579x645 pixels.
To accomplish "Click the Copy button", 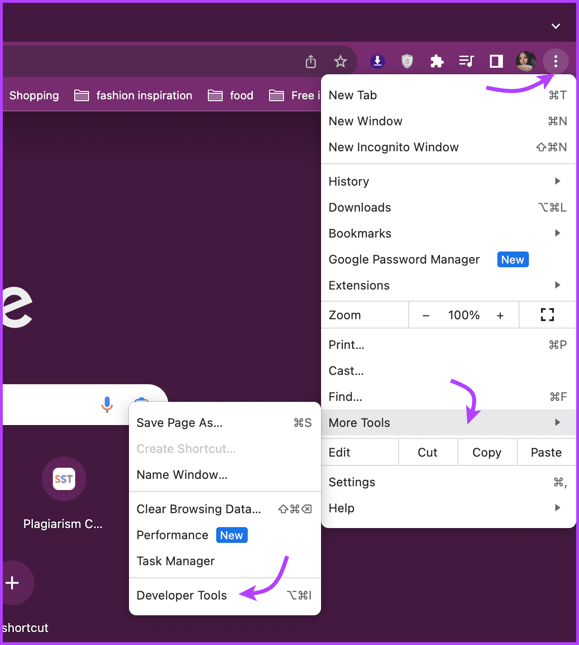I will pos(486,452).
